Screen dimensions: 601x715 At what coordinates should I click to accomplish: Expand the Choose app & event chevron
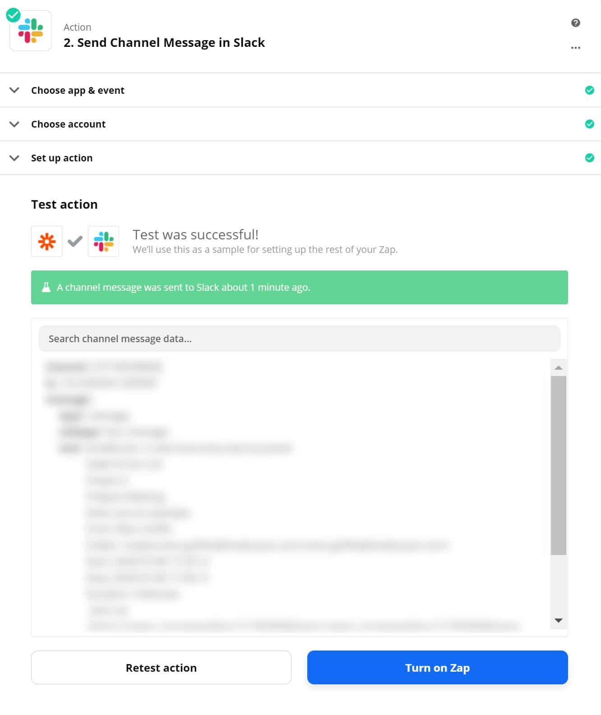(14, 90)
